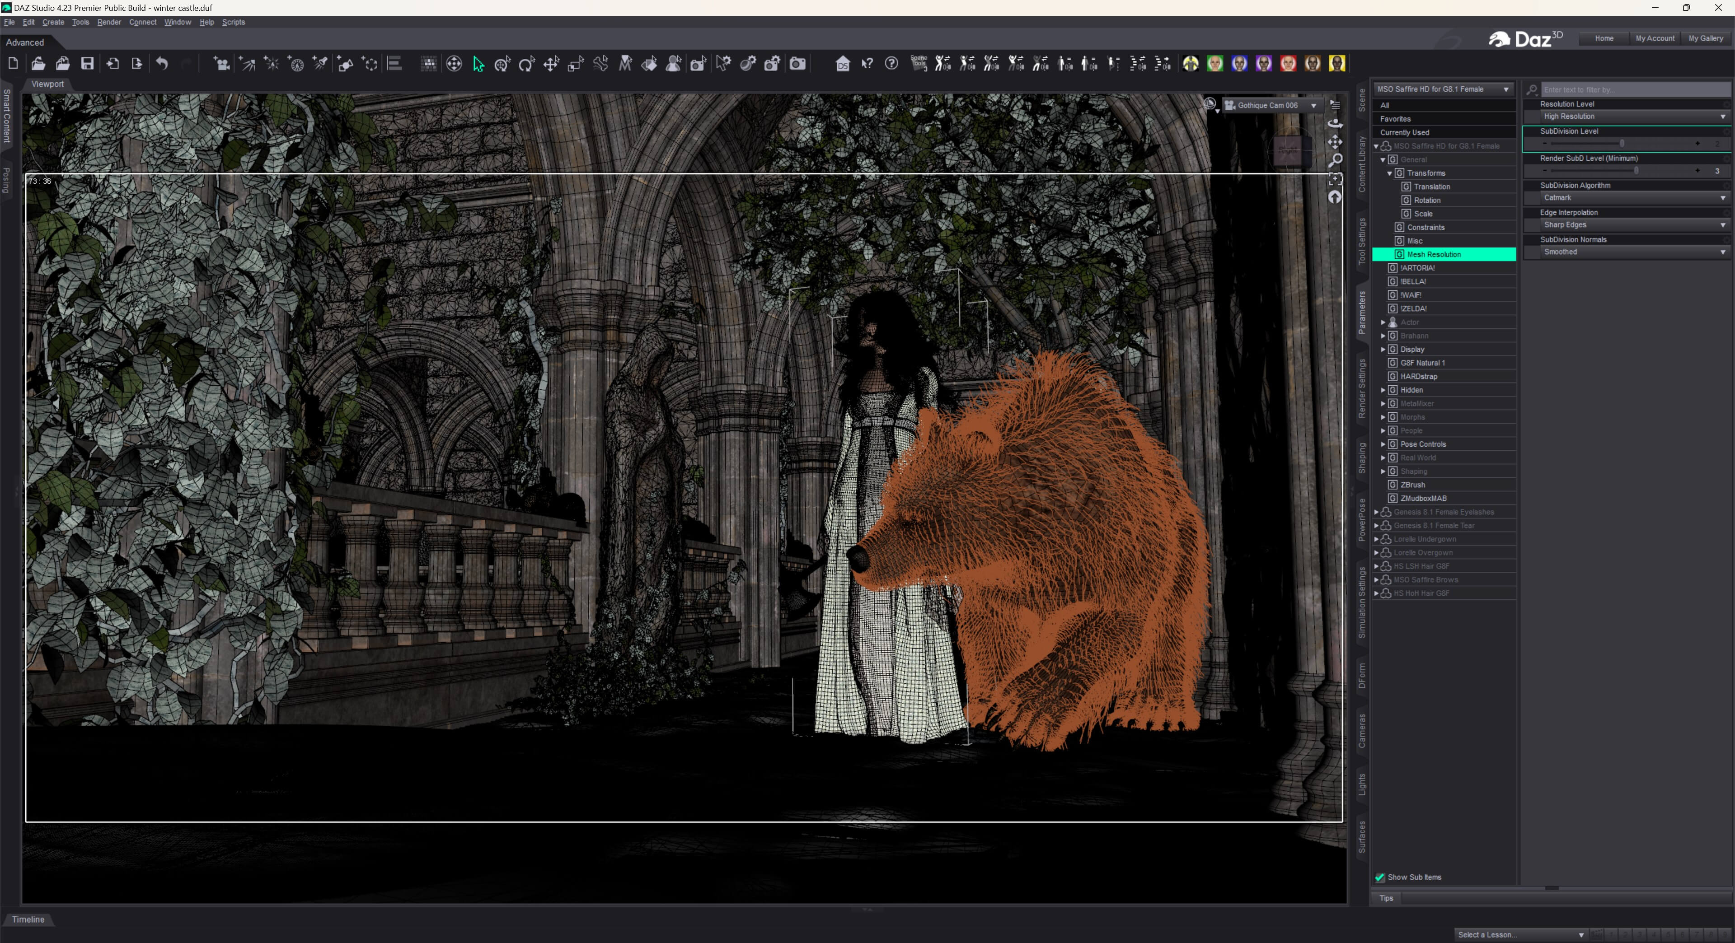Click the viewport Frame selection icon
The image size is (1735, 943).
1334,178
